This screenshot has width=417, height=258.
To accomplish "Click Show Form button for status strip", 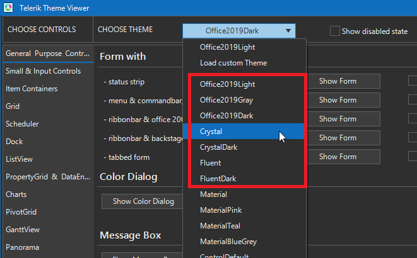I will click(x=338, y=81).
